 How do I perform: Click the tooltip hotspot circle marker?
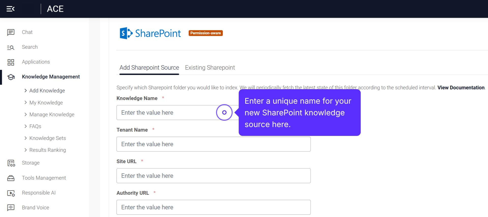pyautogui.click(x=224, y=112)
